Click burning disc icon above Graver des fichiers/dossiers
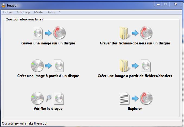 [x=146, y=33]
